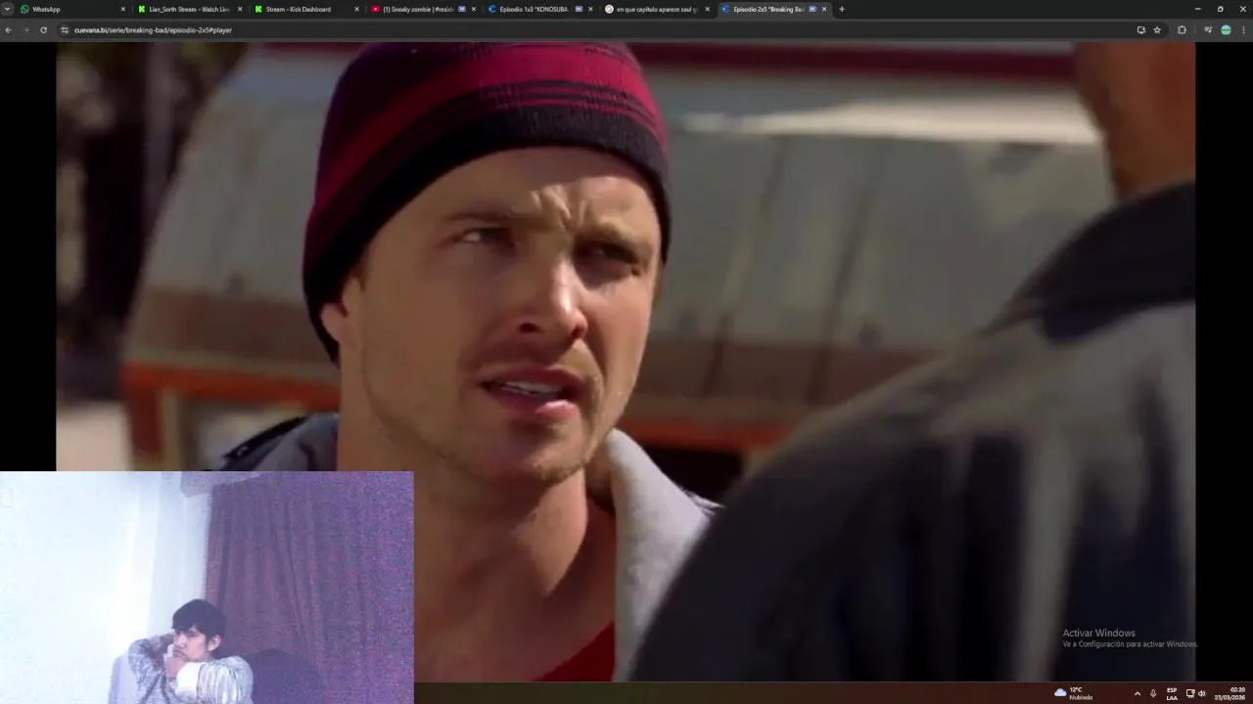Select the Episodio 2x5 Breaking Bad tab

click(772, 9)
